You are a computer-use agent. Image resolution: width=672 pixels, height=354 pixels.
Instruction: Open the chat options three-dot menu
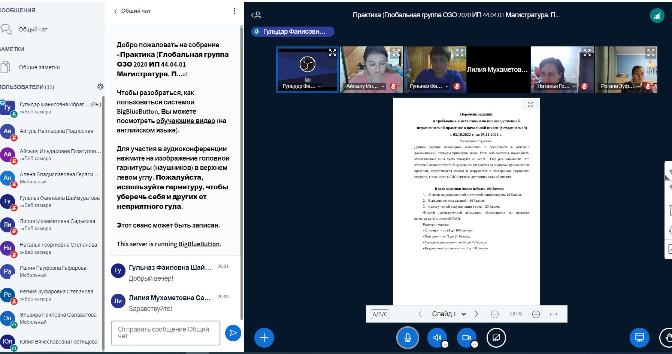pos(234,11)
